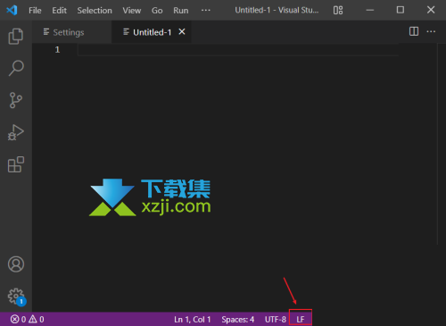Image resolution: width=446 pixels, height=326 pixels.
Task: Open the Edit menu
Action: (x=59, y=11)
